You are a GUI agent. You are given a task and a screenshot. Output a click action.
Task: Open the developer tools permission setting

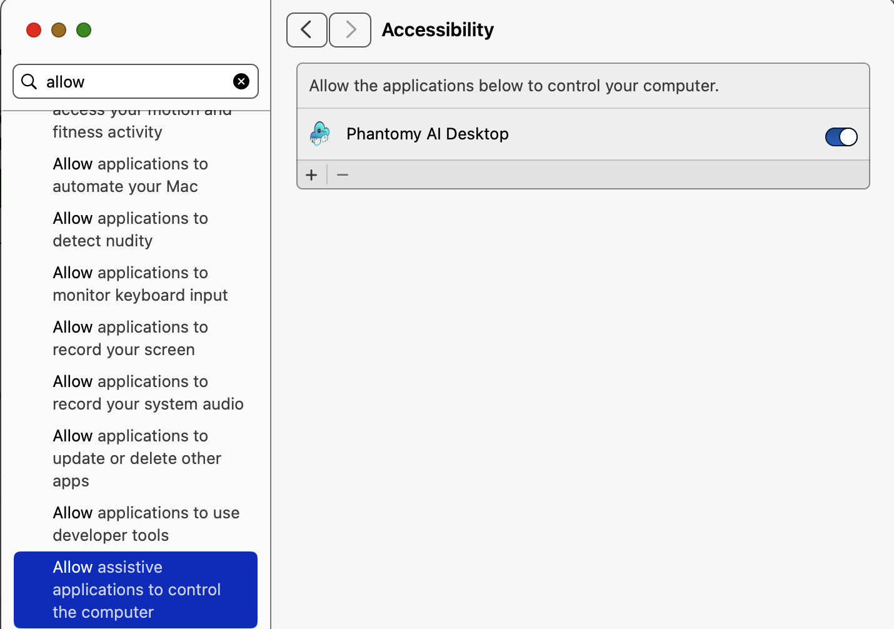point(146,524)
